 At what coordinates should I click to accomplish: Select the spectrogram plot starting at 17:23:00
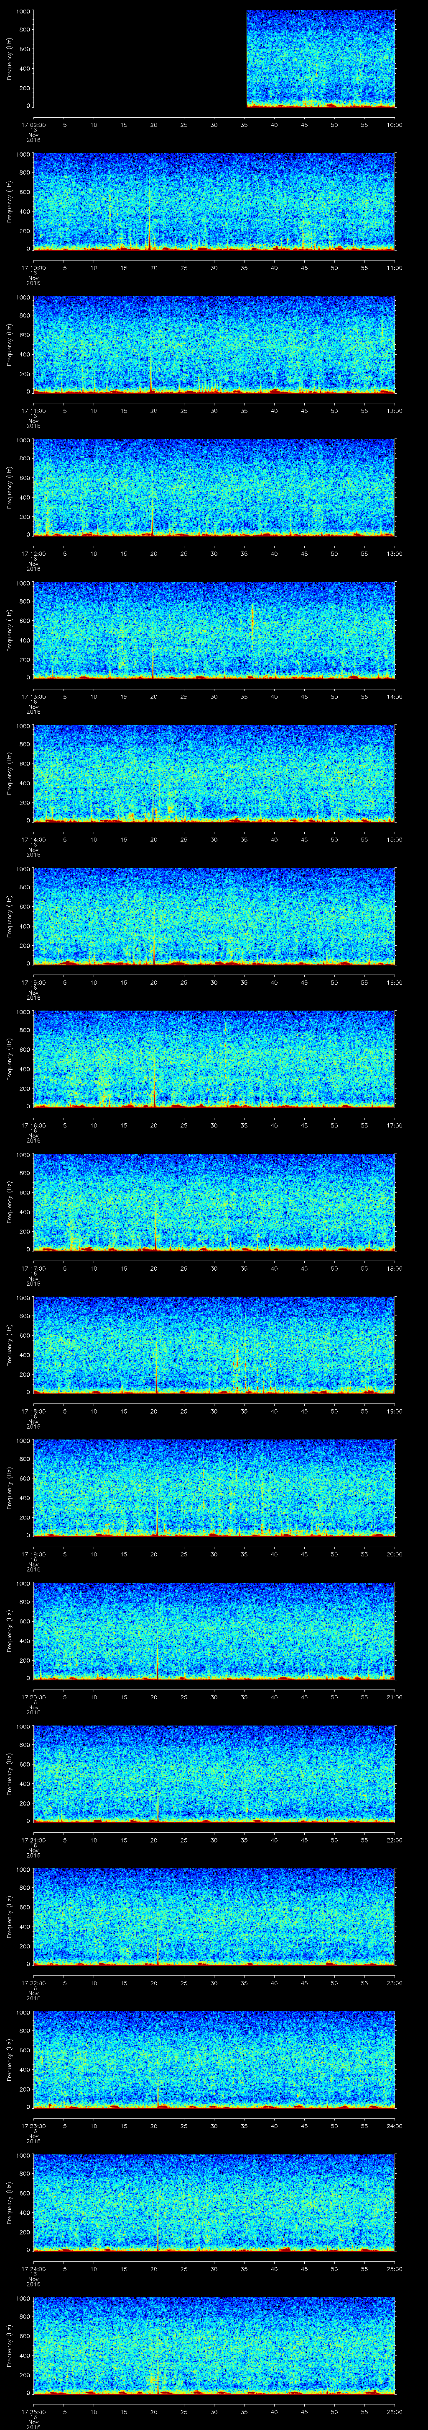tap(214, 2059)
